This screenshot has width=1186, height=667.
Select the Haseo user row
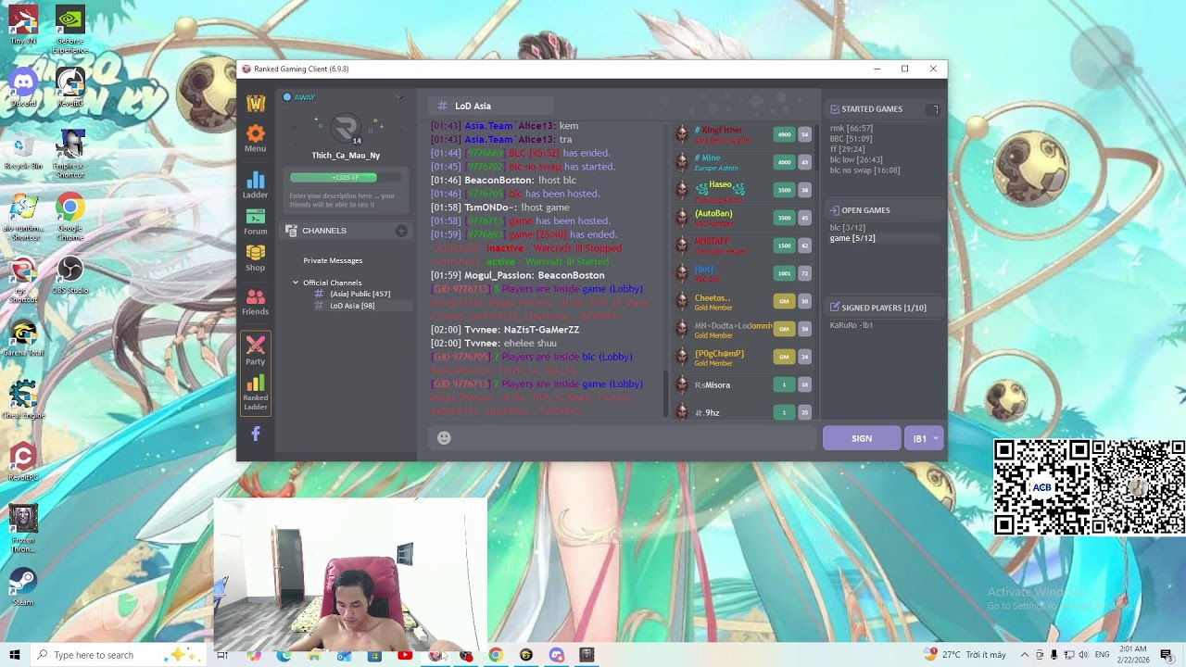(742, 190)
